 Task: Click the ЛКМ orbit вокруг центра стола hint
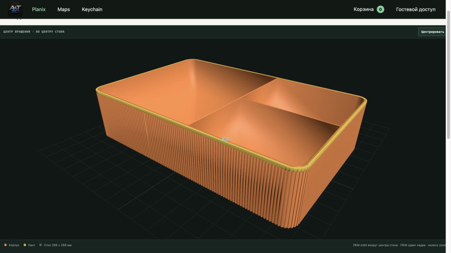(x=375, y=245)
